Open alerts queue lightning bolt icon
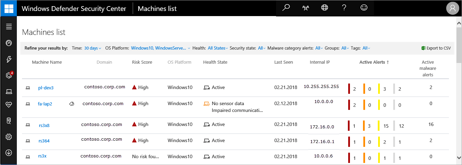Screen dimensions: 462x165 tap(9, 59)
